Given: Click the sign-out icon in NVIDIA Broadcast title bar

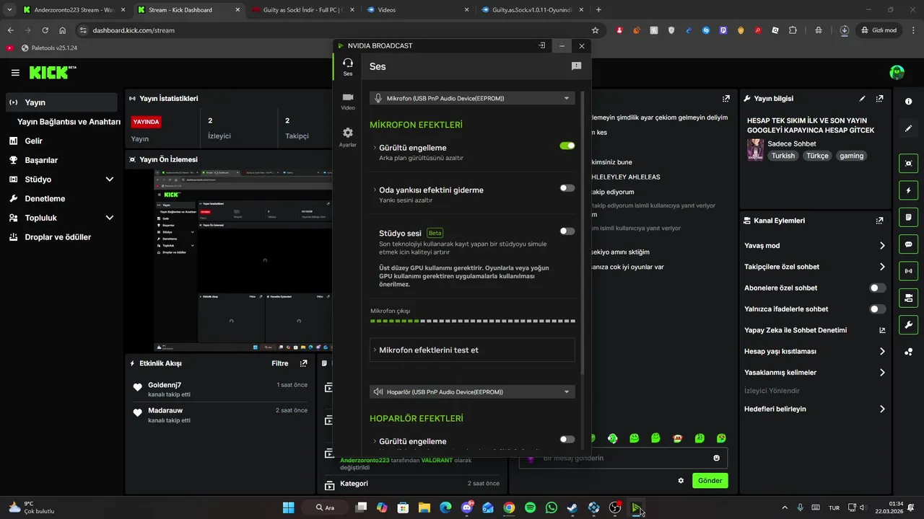Looking at the screenshot, I should (542, 45).
